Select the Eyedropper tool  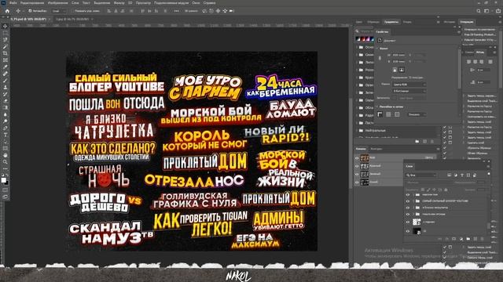[6, 67]
